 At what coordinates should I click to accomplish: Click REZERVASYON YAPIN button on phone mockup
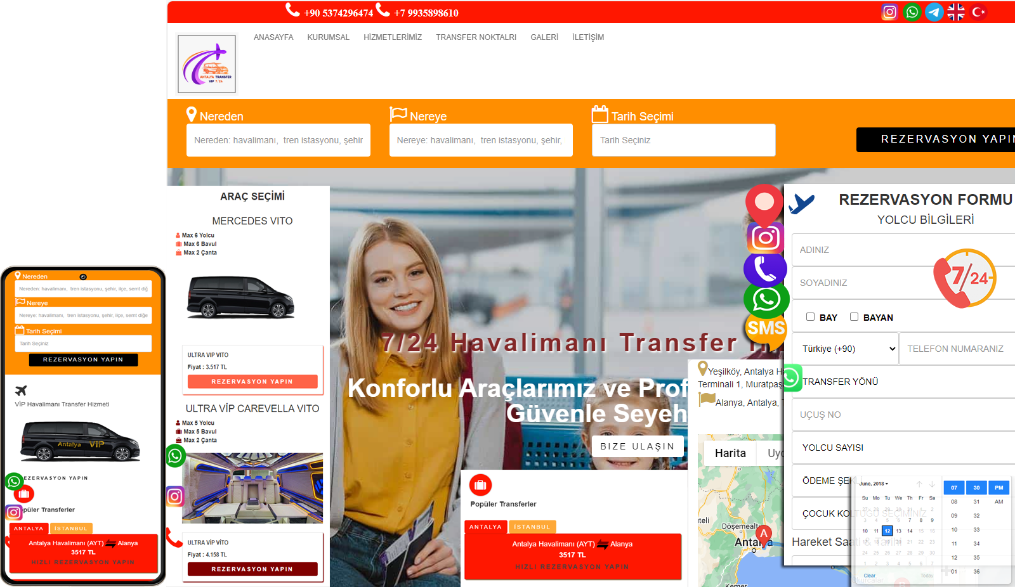[83, 359]
